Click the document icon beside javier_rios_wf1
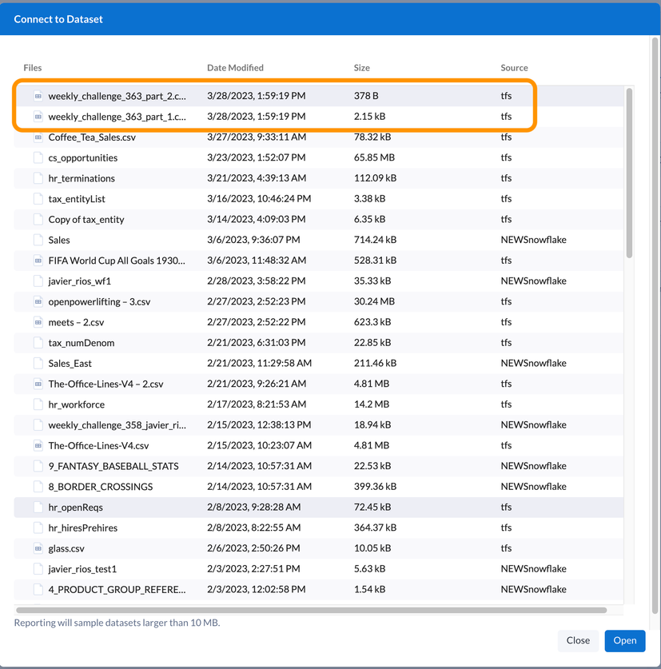The width and height of the screenshot is (661, 669). tap(38, 281)
